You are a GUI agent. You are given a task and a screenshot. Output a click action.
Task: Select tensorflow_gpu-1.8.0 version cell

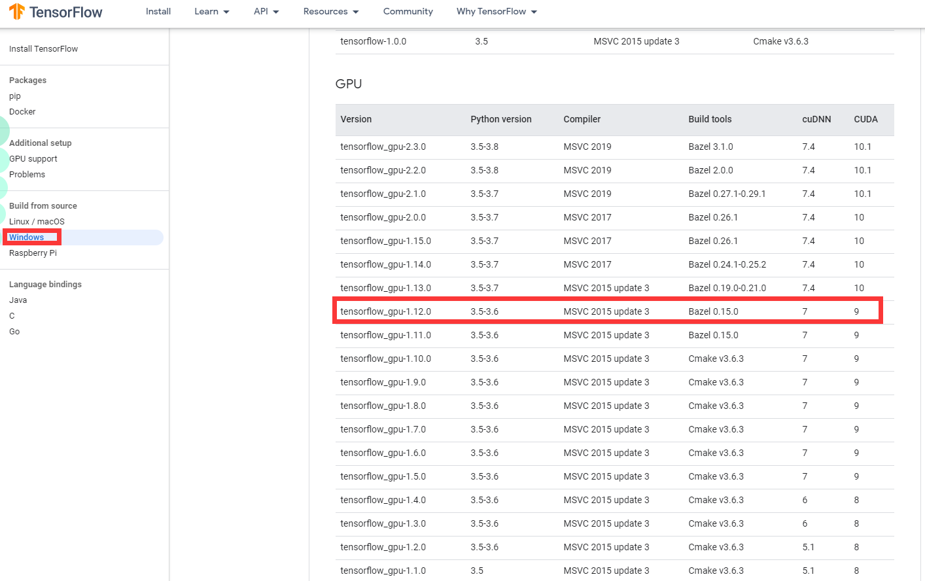click(383, 406)
